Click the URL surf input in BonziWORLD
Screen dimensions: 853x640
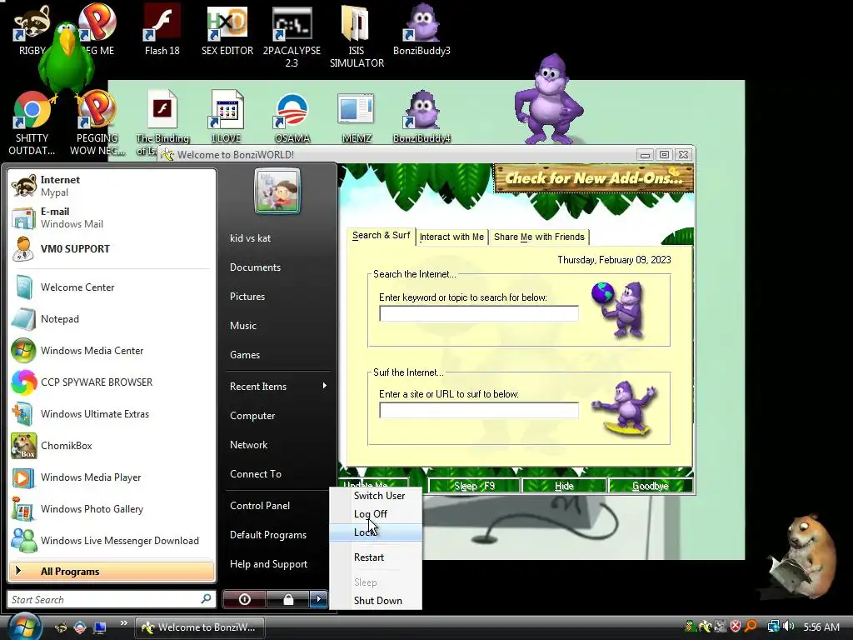pos(479,410)
